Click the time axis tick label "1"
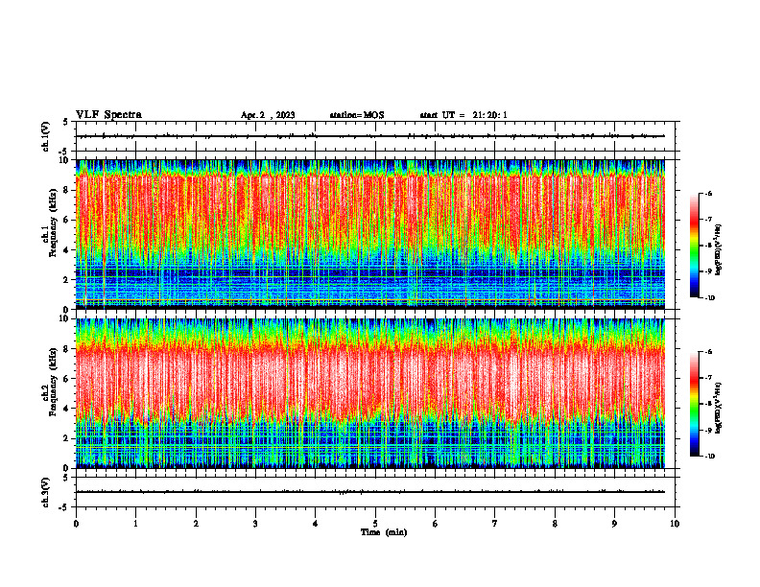 coord(135,524)
